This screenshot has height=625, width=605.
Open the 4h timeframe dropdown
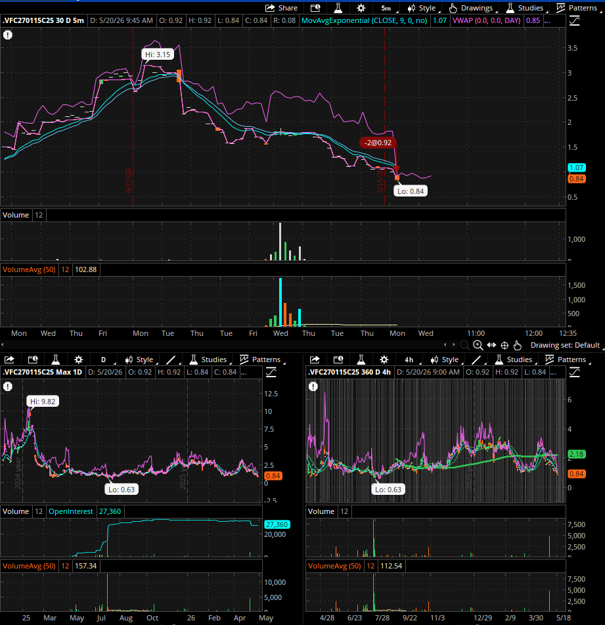click(x=410, y=359)
